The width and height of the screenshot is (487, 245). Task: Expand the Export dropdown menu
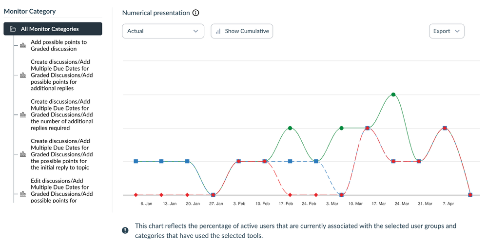click(x=446, y=31)
